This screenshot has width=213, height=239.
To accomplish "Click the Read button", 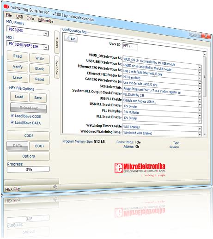I will 18,56.
